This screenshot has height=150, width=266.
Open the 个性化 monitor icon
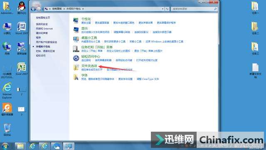coord(76,20)
